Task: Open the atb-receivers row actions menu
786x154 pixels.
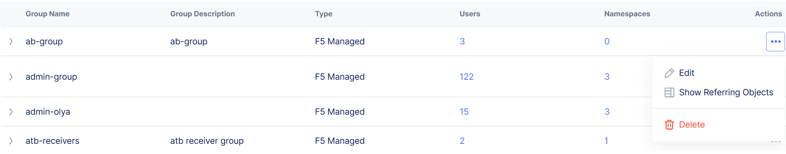Action: tap(775, 141)
